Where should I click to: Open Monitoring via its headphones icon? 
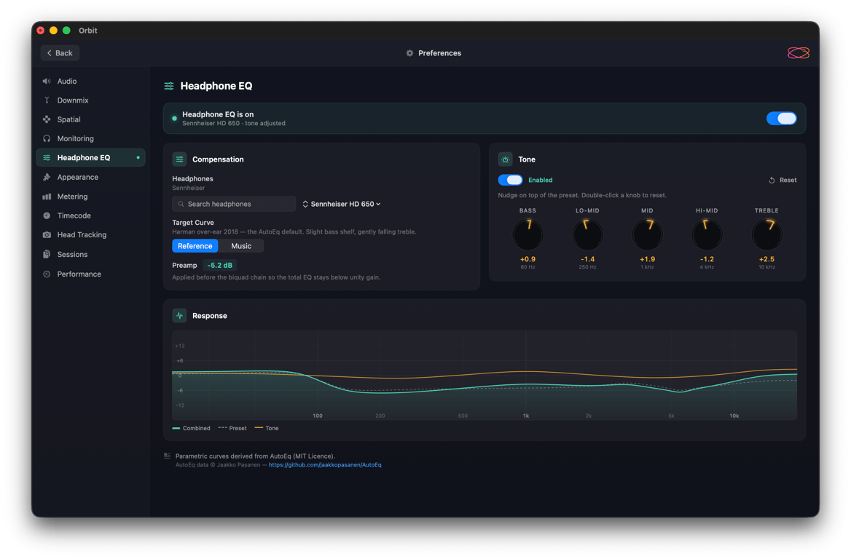coord(47,138)
